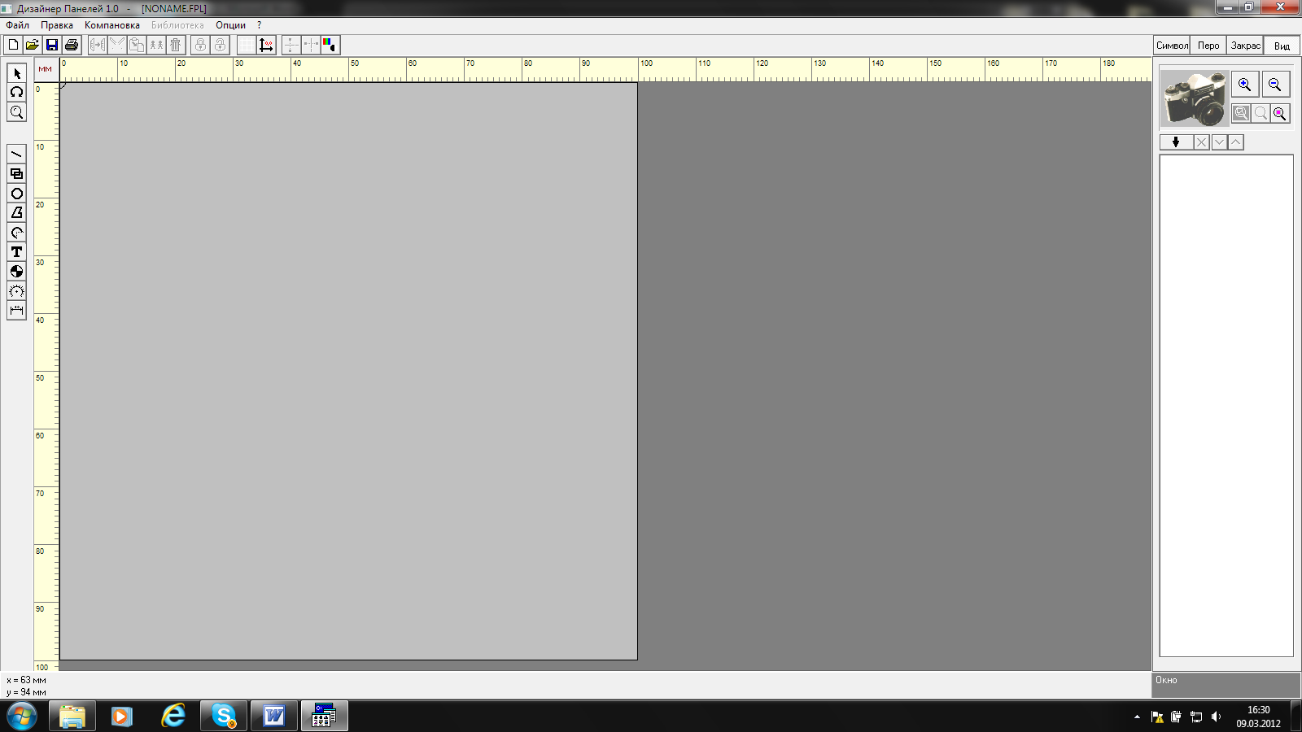The height and width of the screenshot is (732, 1302).
Task: Switch to the Перо tab
Action: pos(1208,46)
